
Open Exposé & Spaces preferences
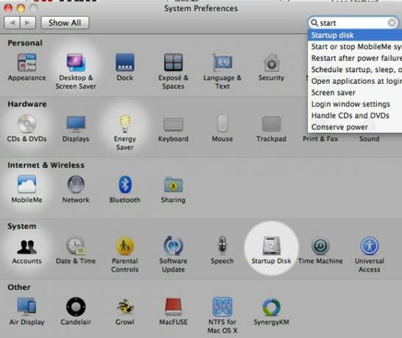coord(173,71)
